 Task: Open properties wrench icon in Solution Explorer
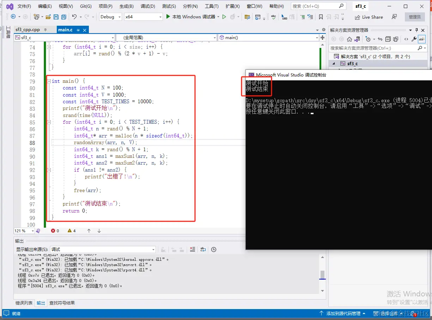(414, 39)
